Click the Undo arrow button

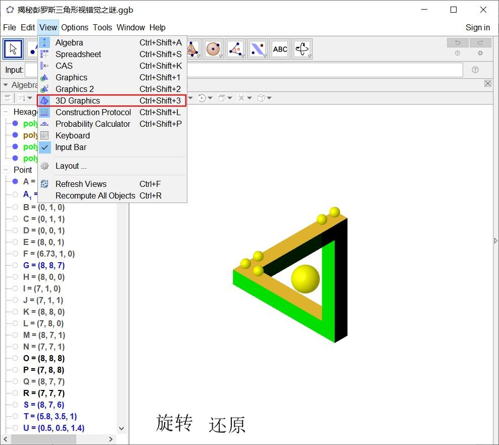pos(458,43)
